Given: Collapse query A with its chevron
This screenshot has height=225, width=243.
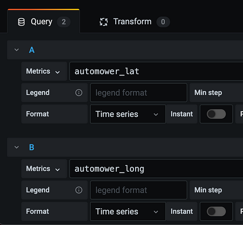Looking at the screenshot, I should click(x=17, y=50).
